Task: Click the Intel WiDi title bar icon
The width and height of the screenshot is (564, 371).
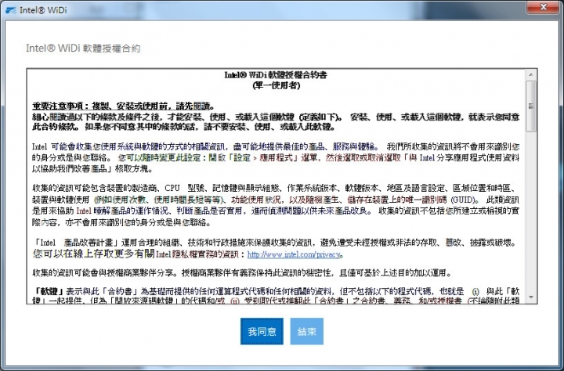Action: tap(11, 10)
